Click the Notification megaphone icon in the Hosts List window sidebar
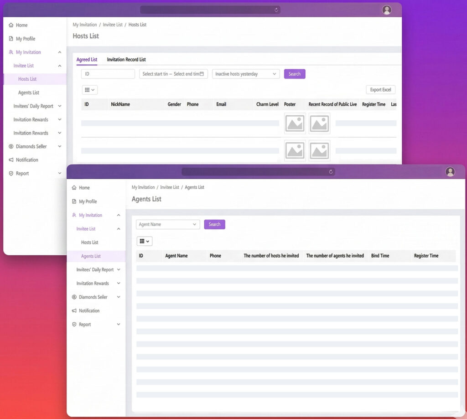 tap(11, 160)
